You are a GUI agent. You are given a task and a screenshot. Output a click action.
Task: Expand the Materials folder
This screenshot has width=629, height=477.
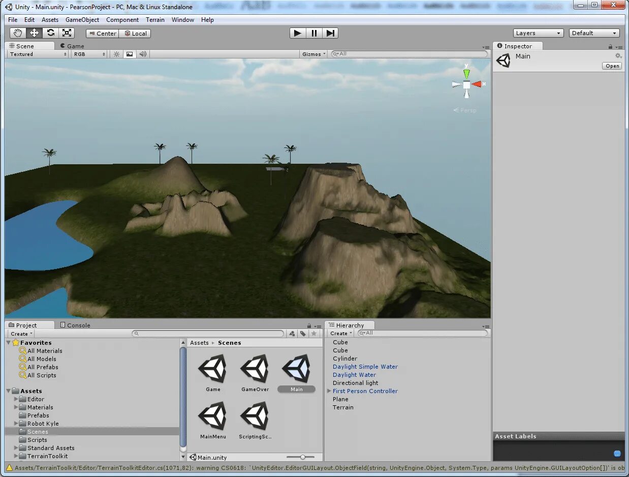[16, 407]
